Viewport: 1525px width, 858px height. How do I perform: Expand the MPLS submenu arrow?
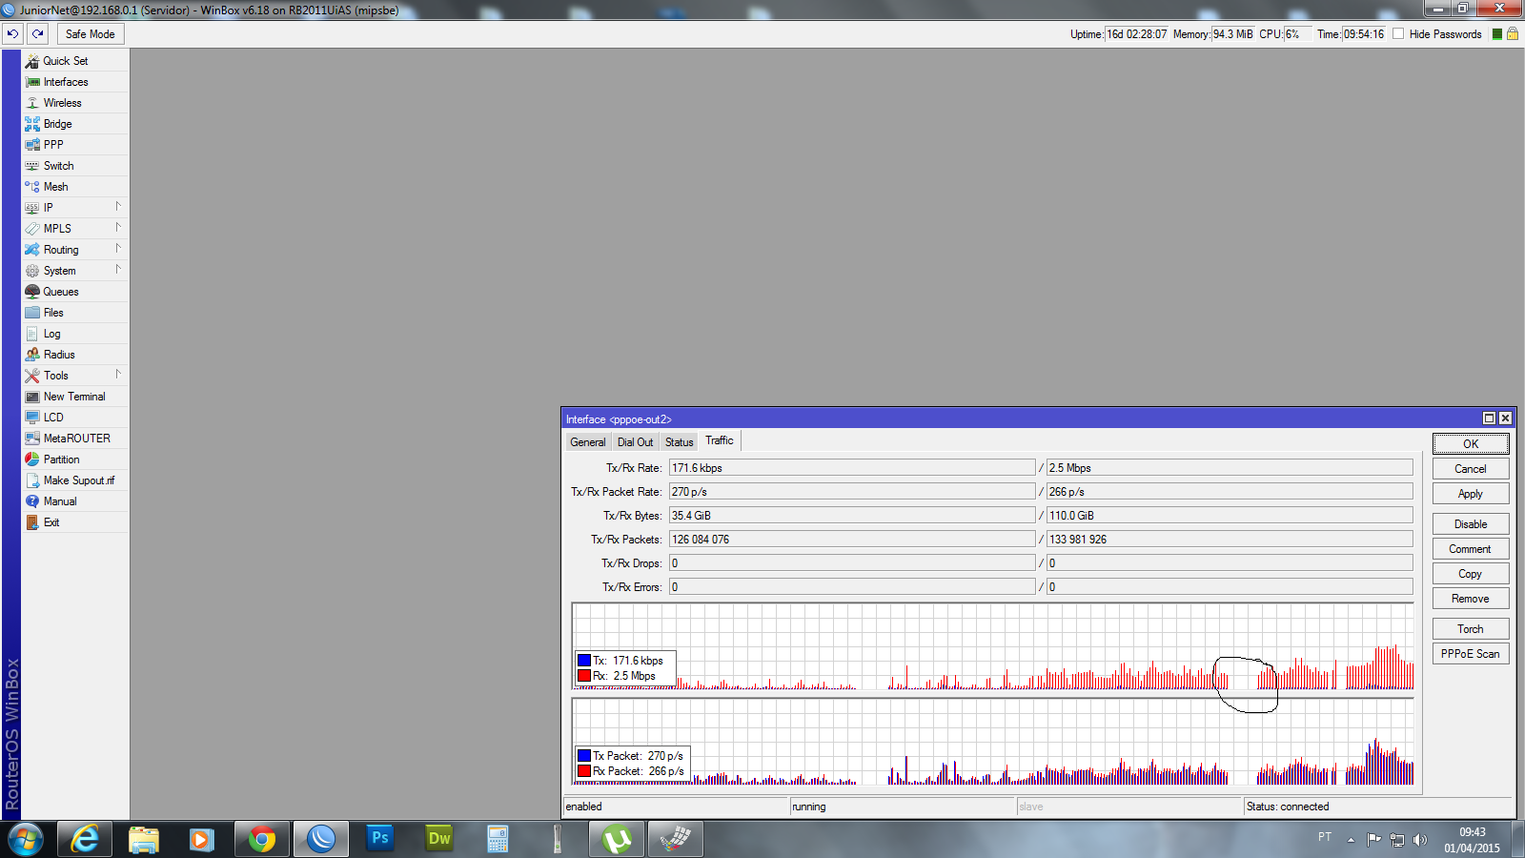pyautogui.click(x=118, y=228)
